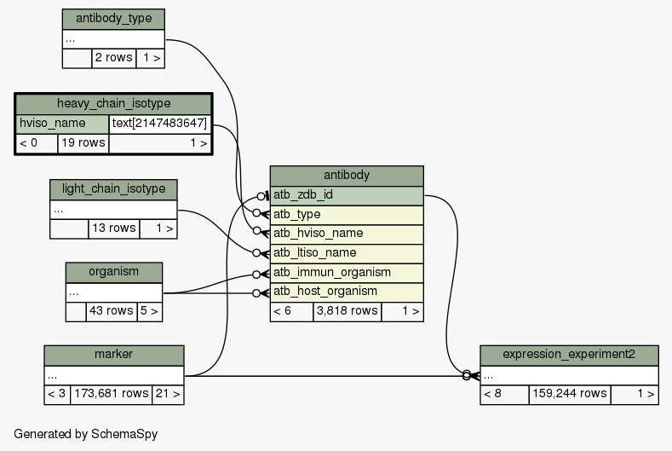Expand the antibody_type collapsed columns ellipsis
This screenshot has height=451, width=672.
click(113, 39)
